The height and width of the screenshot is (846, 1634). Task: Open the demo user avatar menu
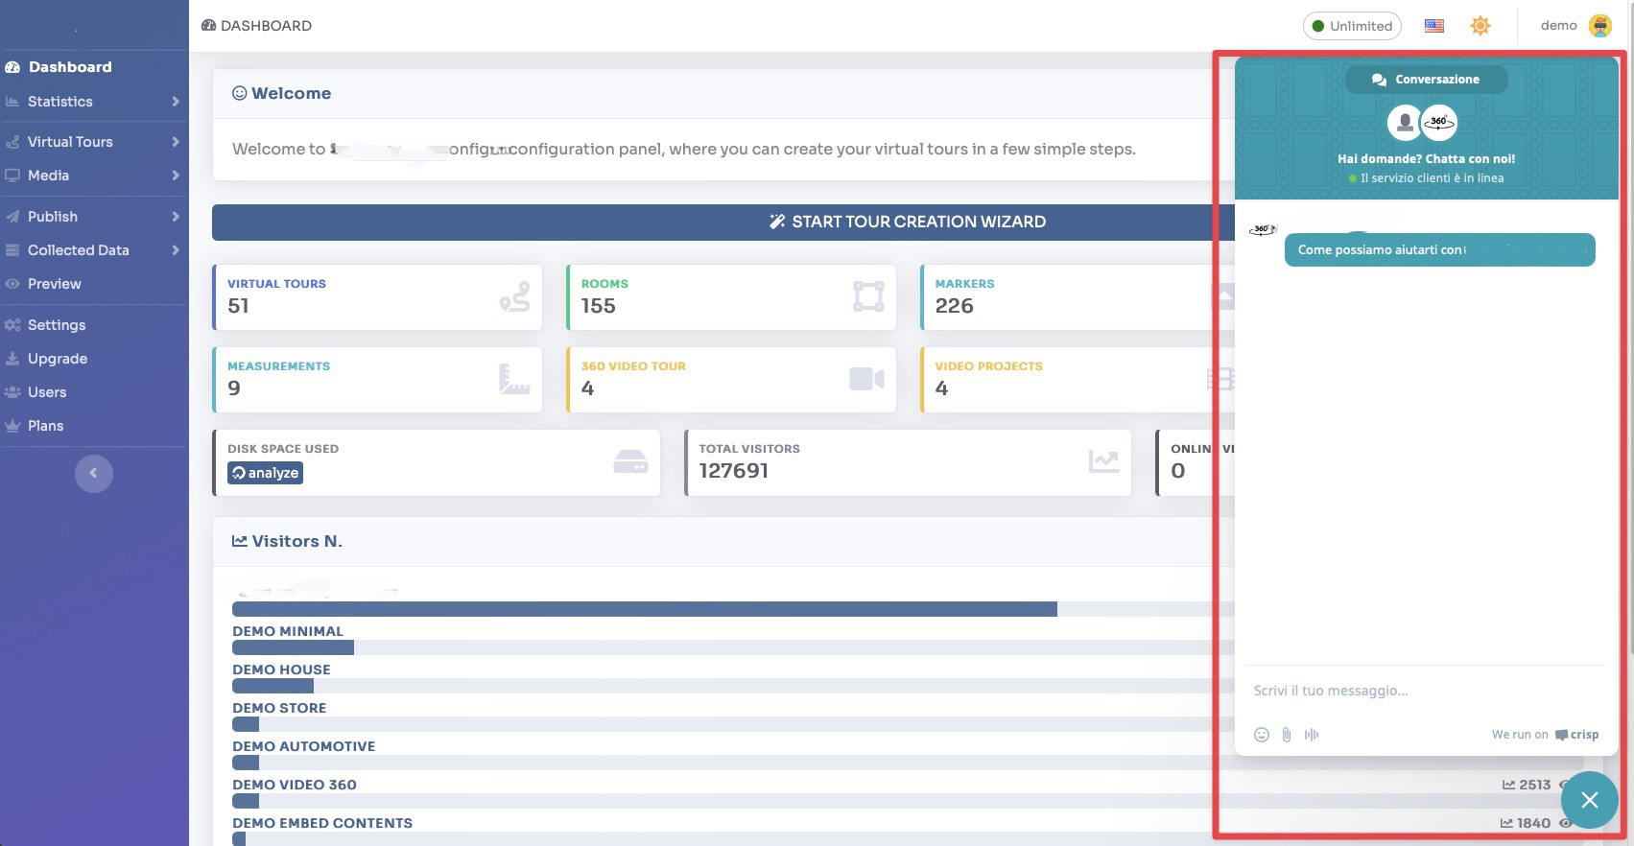click(1600, 26)
